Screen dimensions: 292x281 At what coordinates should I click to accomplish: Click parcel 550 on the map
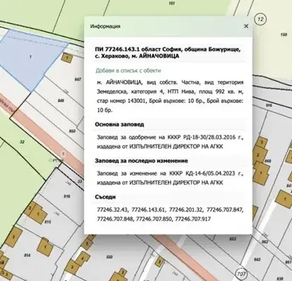click(x=109, y=257)
